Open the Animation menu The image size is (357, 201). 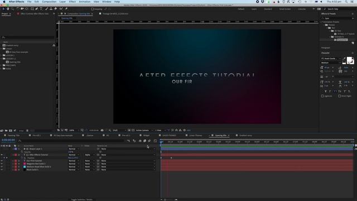(x=85, y=2)
